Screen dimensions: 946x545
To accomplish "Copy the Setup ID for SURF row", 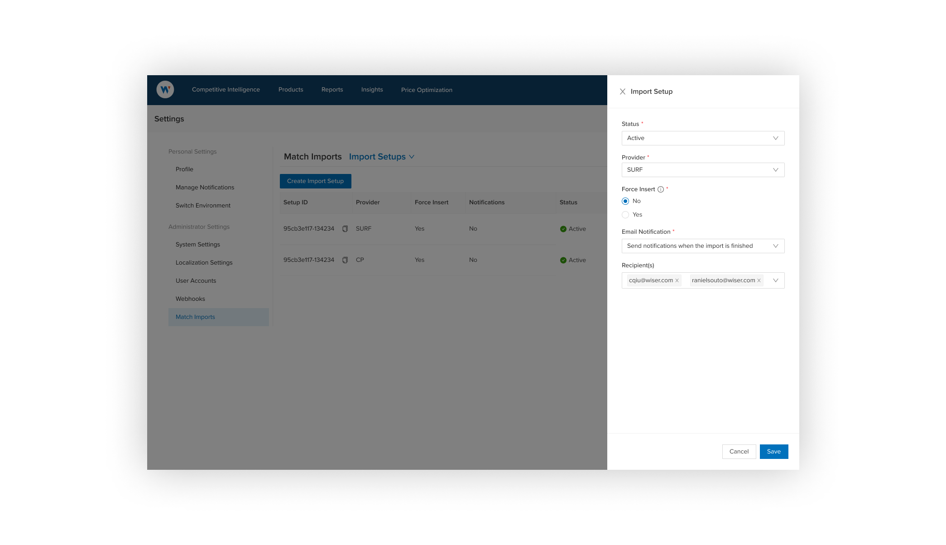I will click(345, 229).
